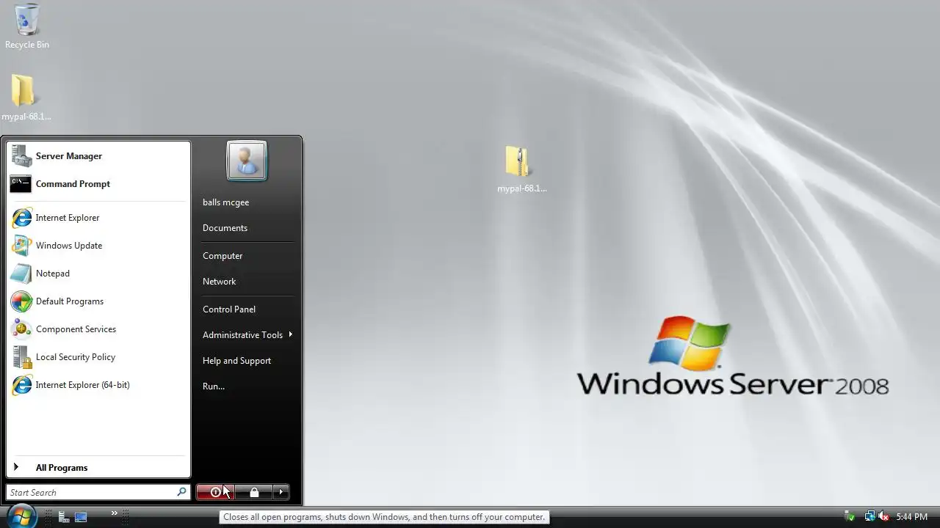Click Show Desktop quick launch icon
Viewport: 940px width, 528px height.
[x=81, y=517]
